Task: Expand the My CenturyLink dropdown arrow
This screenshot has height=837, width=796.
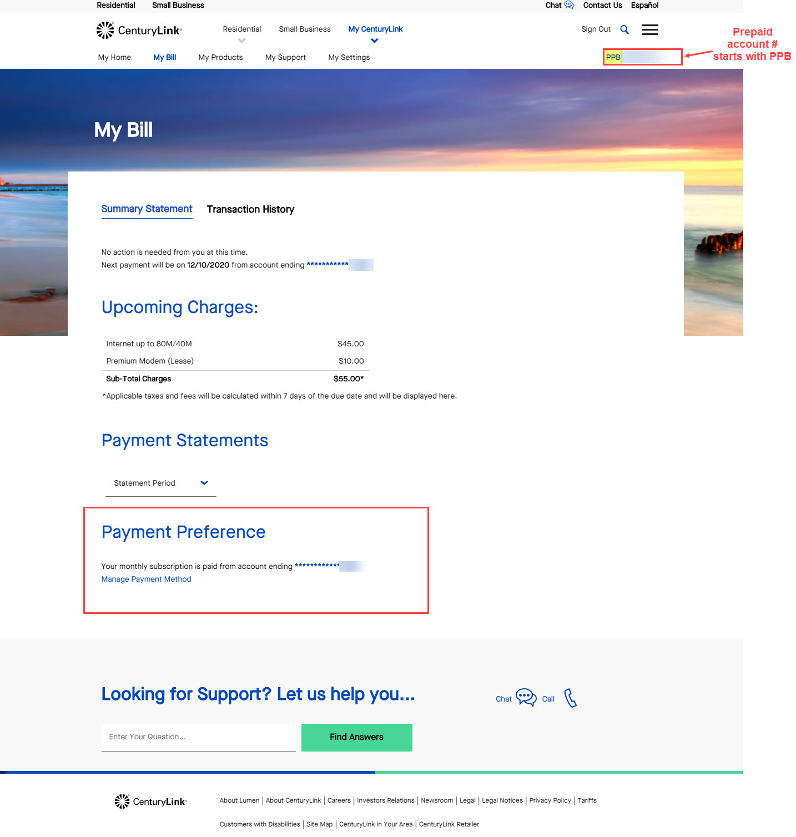Action: tap(375, 39)
